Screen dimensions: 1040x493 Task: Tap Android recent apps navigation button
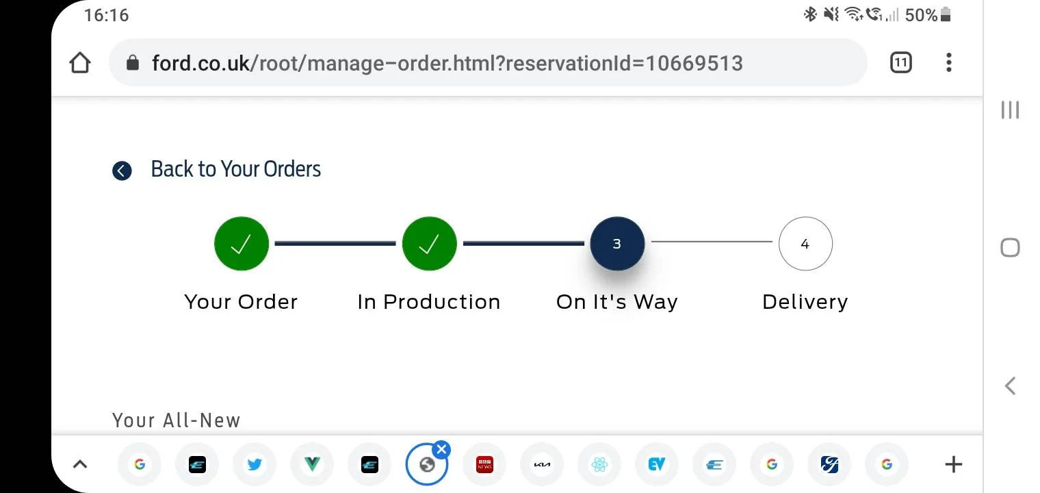pos(1011,110)
